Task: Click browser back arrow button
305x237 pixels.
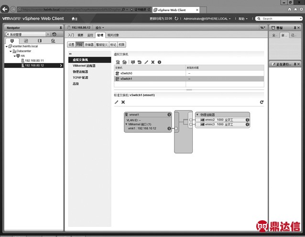Action: click(x=5, y=9)
